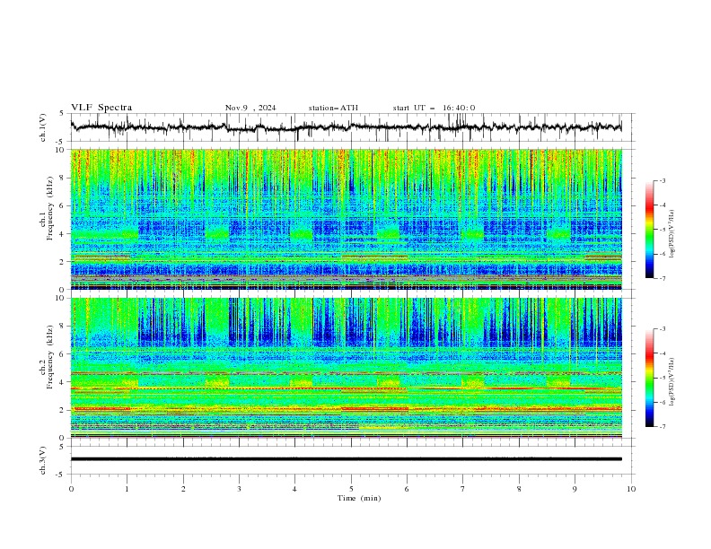Click the "5" tick on ch.1(V) axis
Screen dimensions: 711x549
tap(62, 114)
